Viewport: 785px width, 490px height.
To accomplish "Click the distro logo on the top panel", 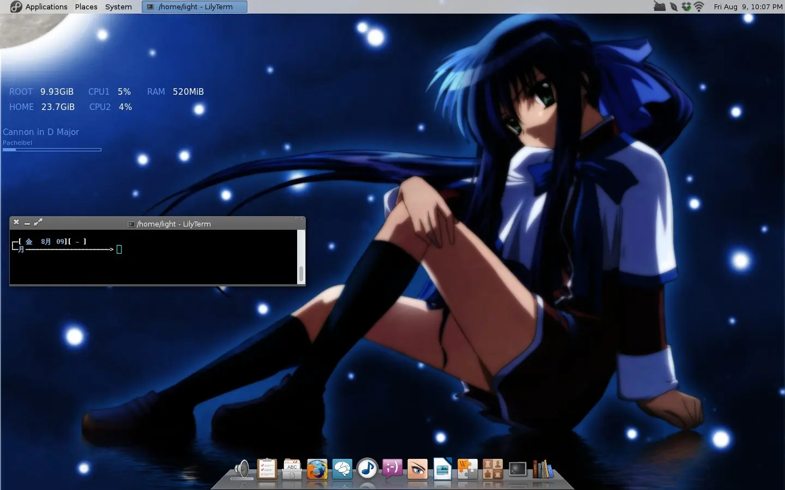I will (x=16, y=7).
